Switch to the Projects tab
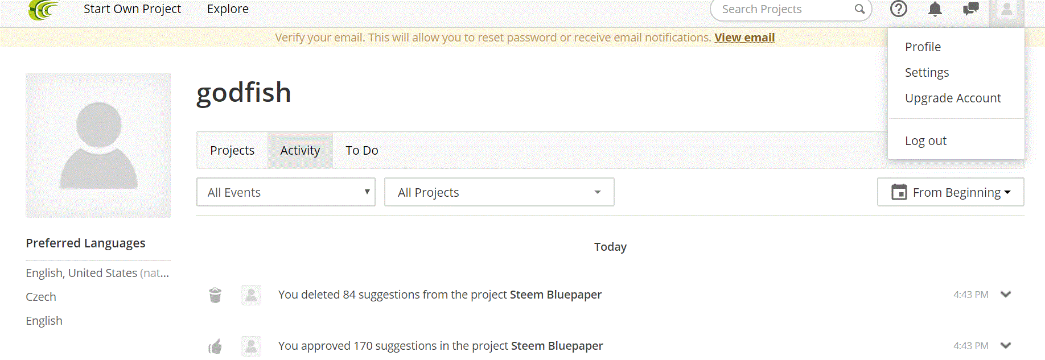Image resolution: width=1045 pixels, height=360 pixels. [232, 150]
